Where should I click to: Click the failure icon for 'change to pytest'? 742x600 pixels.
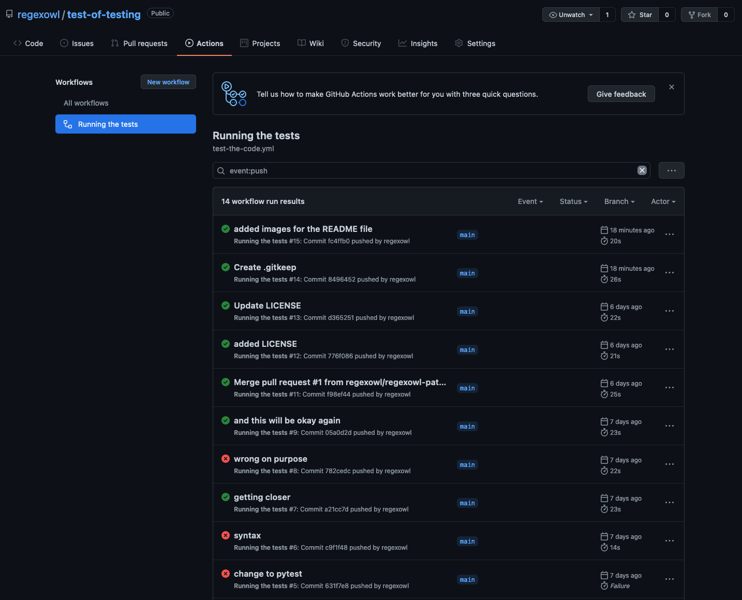[x=226, y=574]
